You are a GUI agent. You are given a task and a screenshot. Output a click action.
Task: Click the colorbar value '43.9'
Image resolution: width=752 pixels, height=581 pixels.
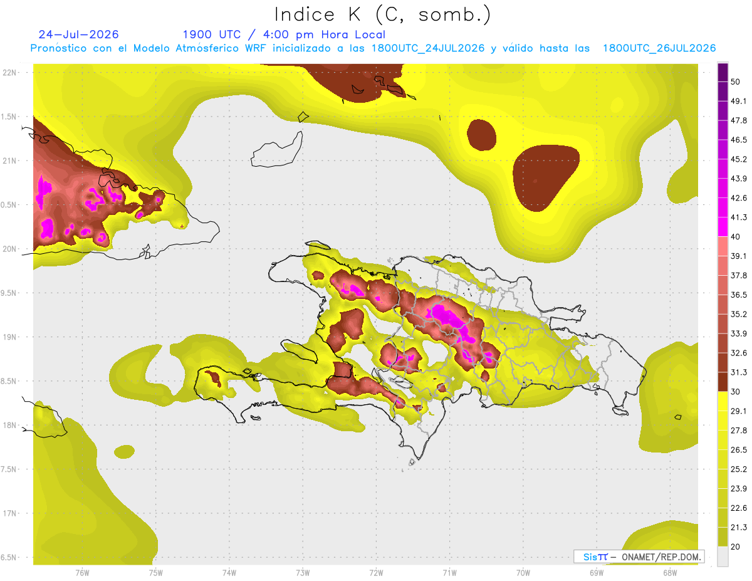click(739, 179)
